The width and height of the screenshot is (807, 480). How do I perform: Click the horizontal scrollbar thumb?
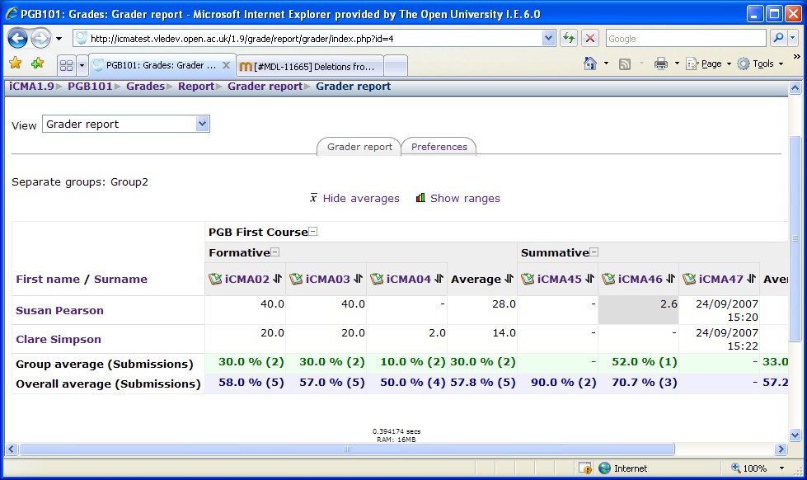(346, 449)
